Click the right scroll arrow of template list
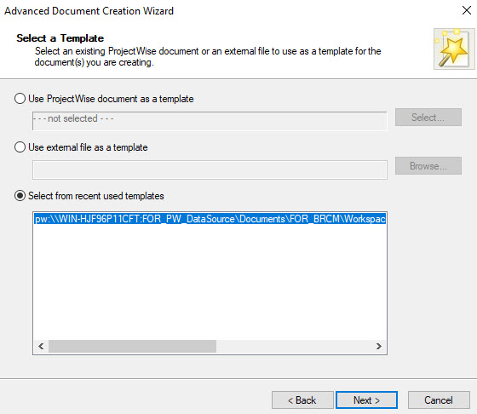This screenshot has width=477, height=414. 378,346
